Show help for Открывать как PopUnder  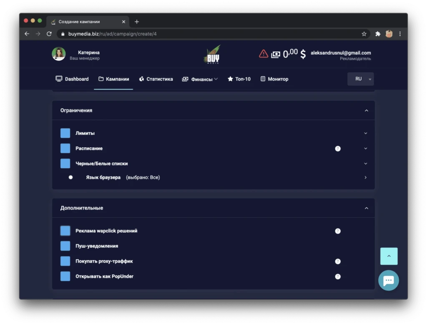click(338, 277)
